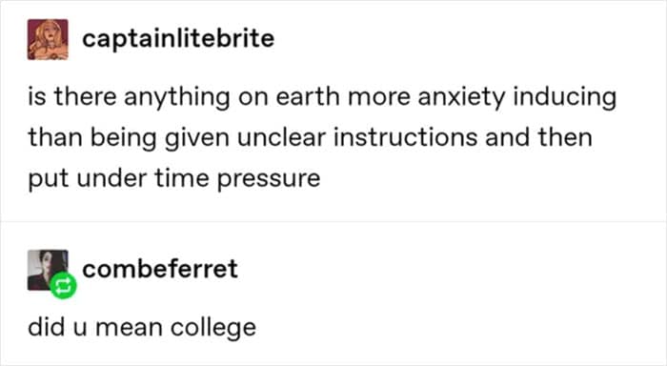The width and height of the screenshot is (667, 366).
Task: Click the word "college" in the reply
Action: (x=213, y=328)
